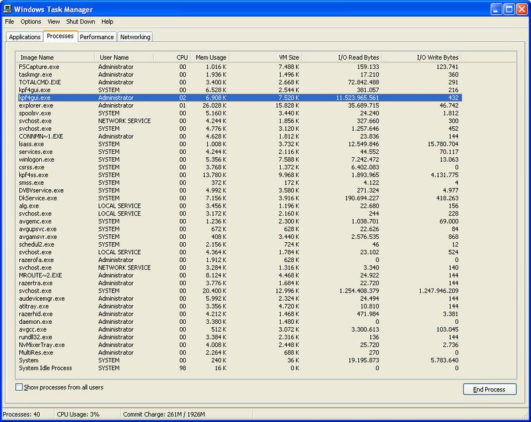
Task: Switch to the Performance tab
Action: 97,37
